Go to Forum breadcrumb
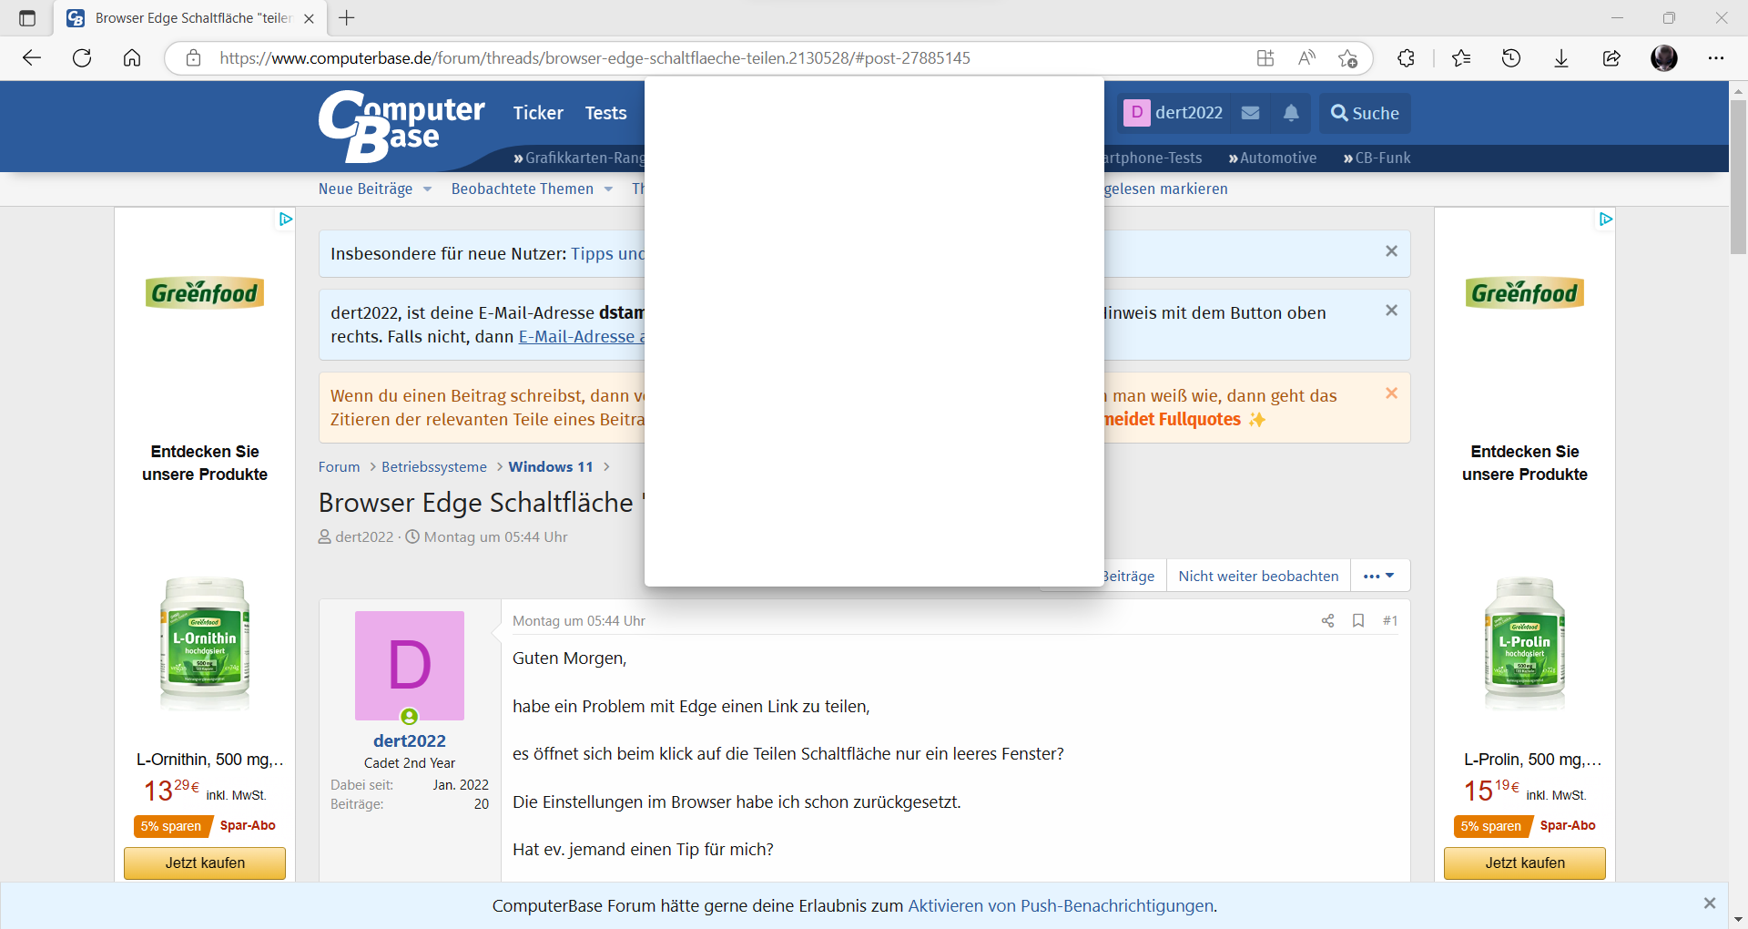This screenshot has width=1748, height=929. coord(339,467)
